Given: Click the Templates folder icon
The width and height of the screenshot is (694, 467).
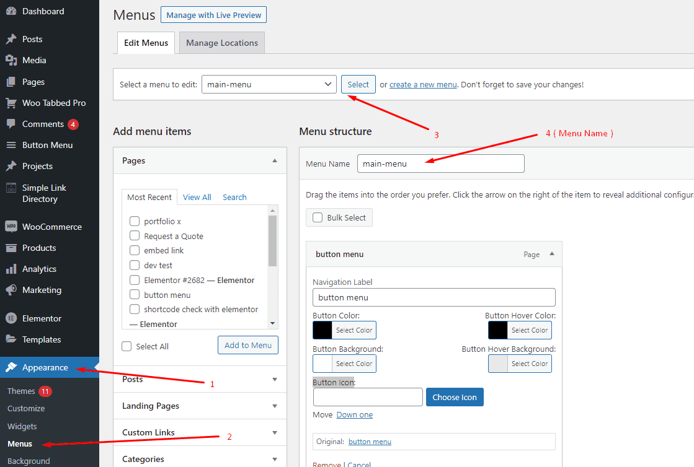Looking at the screenshot, I should pyautogui.click(x=11, y=339).
